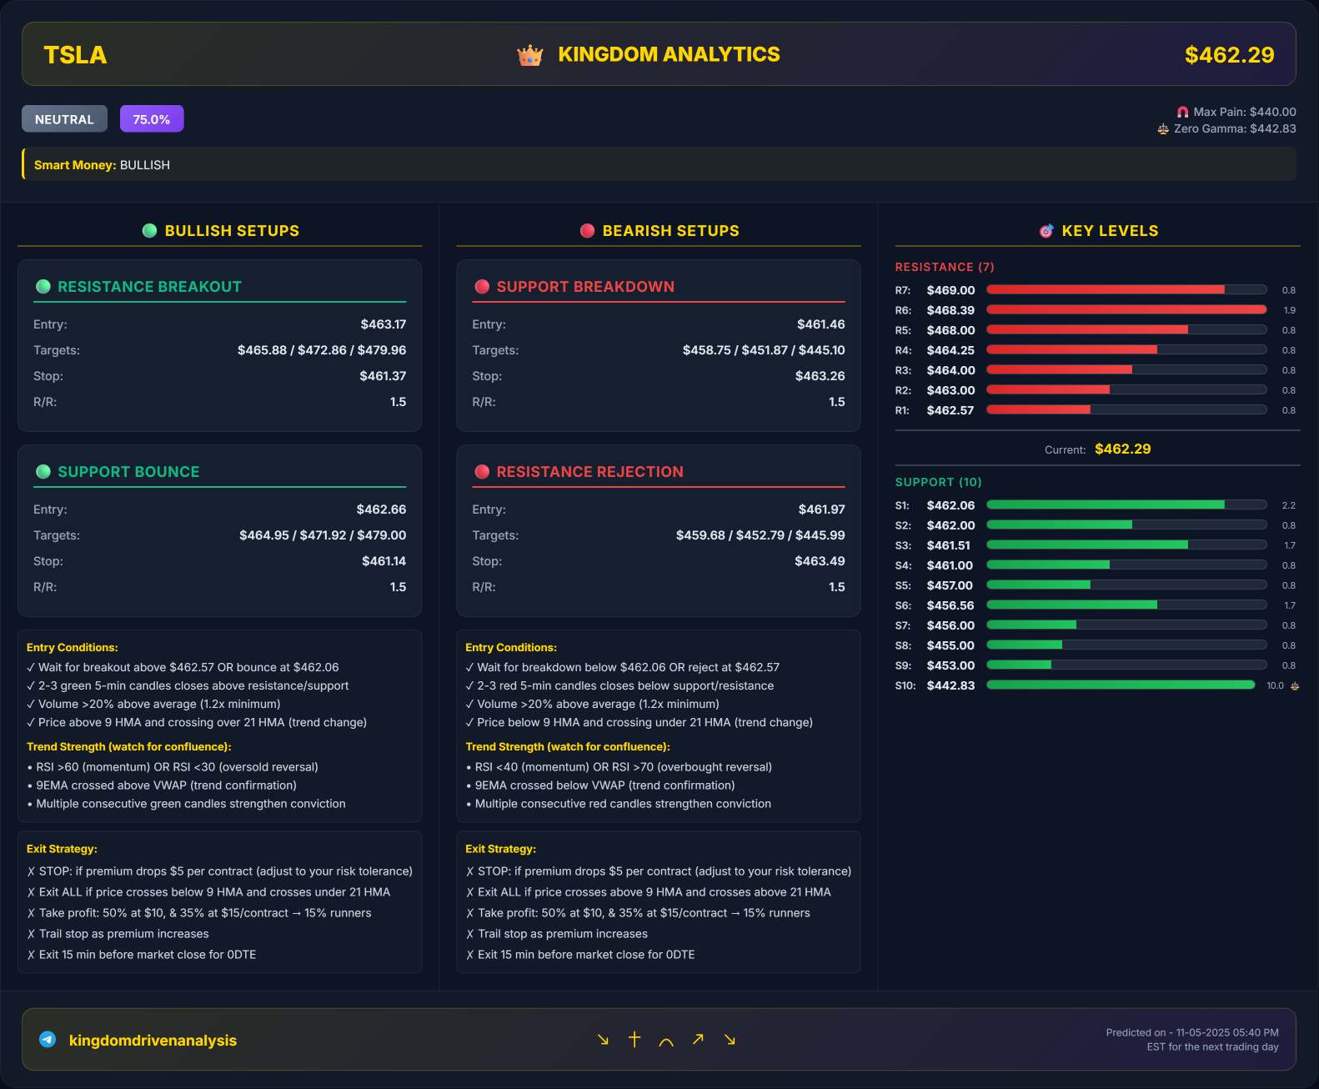
Task: Click the green dot by Support Bounce
Action: click(43, 472)
